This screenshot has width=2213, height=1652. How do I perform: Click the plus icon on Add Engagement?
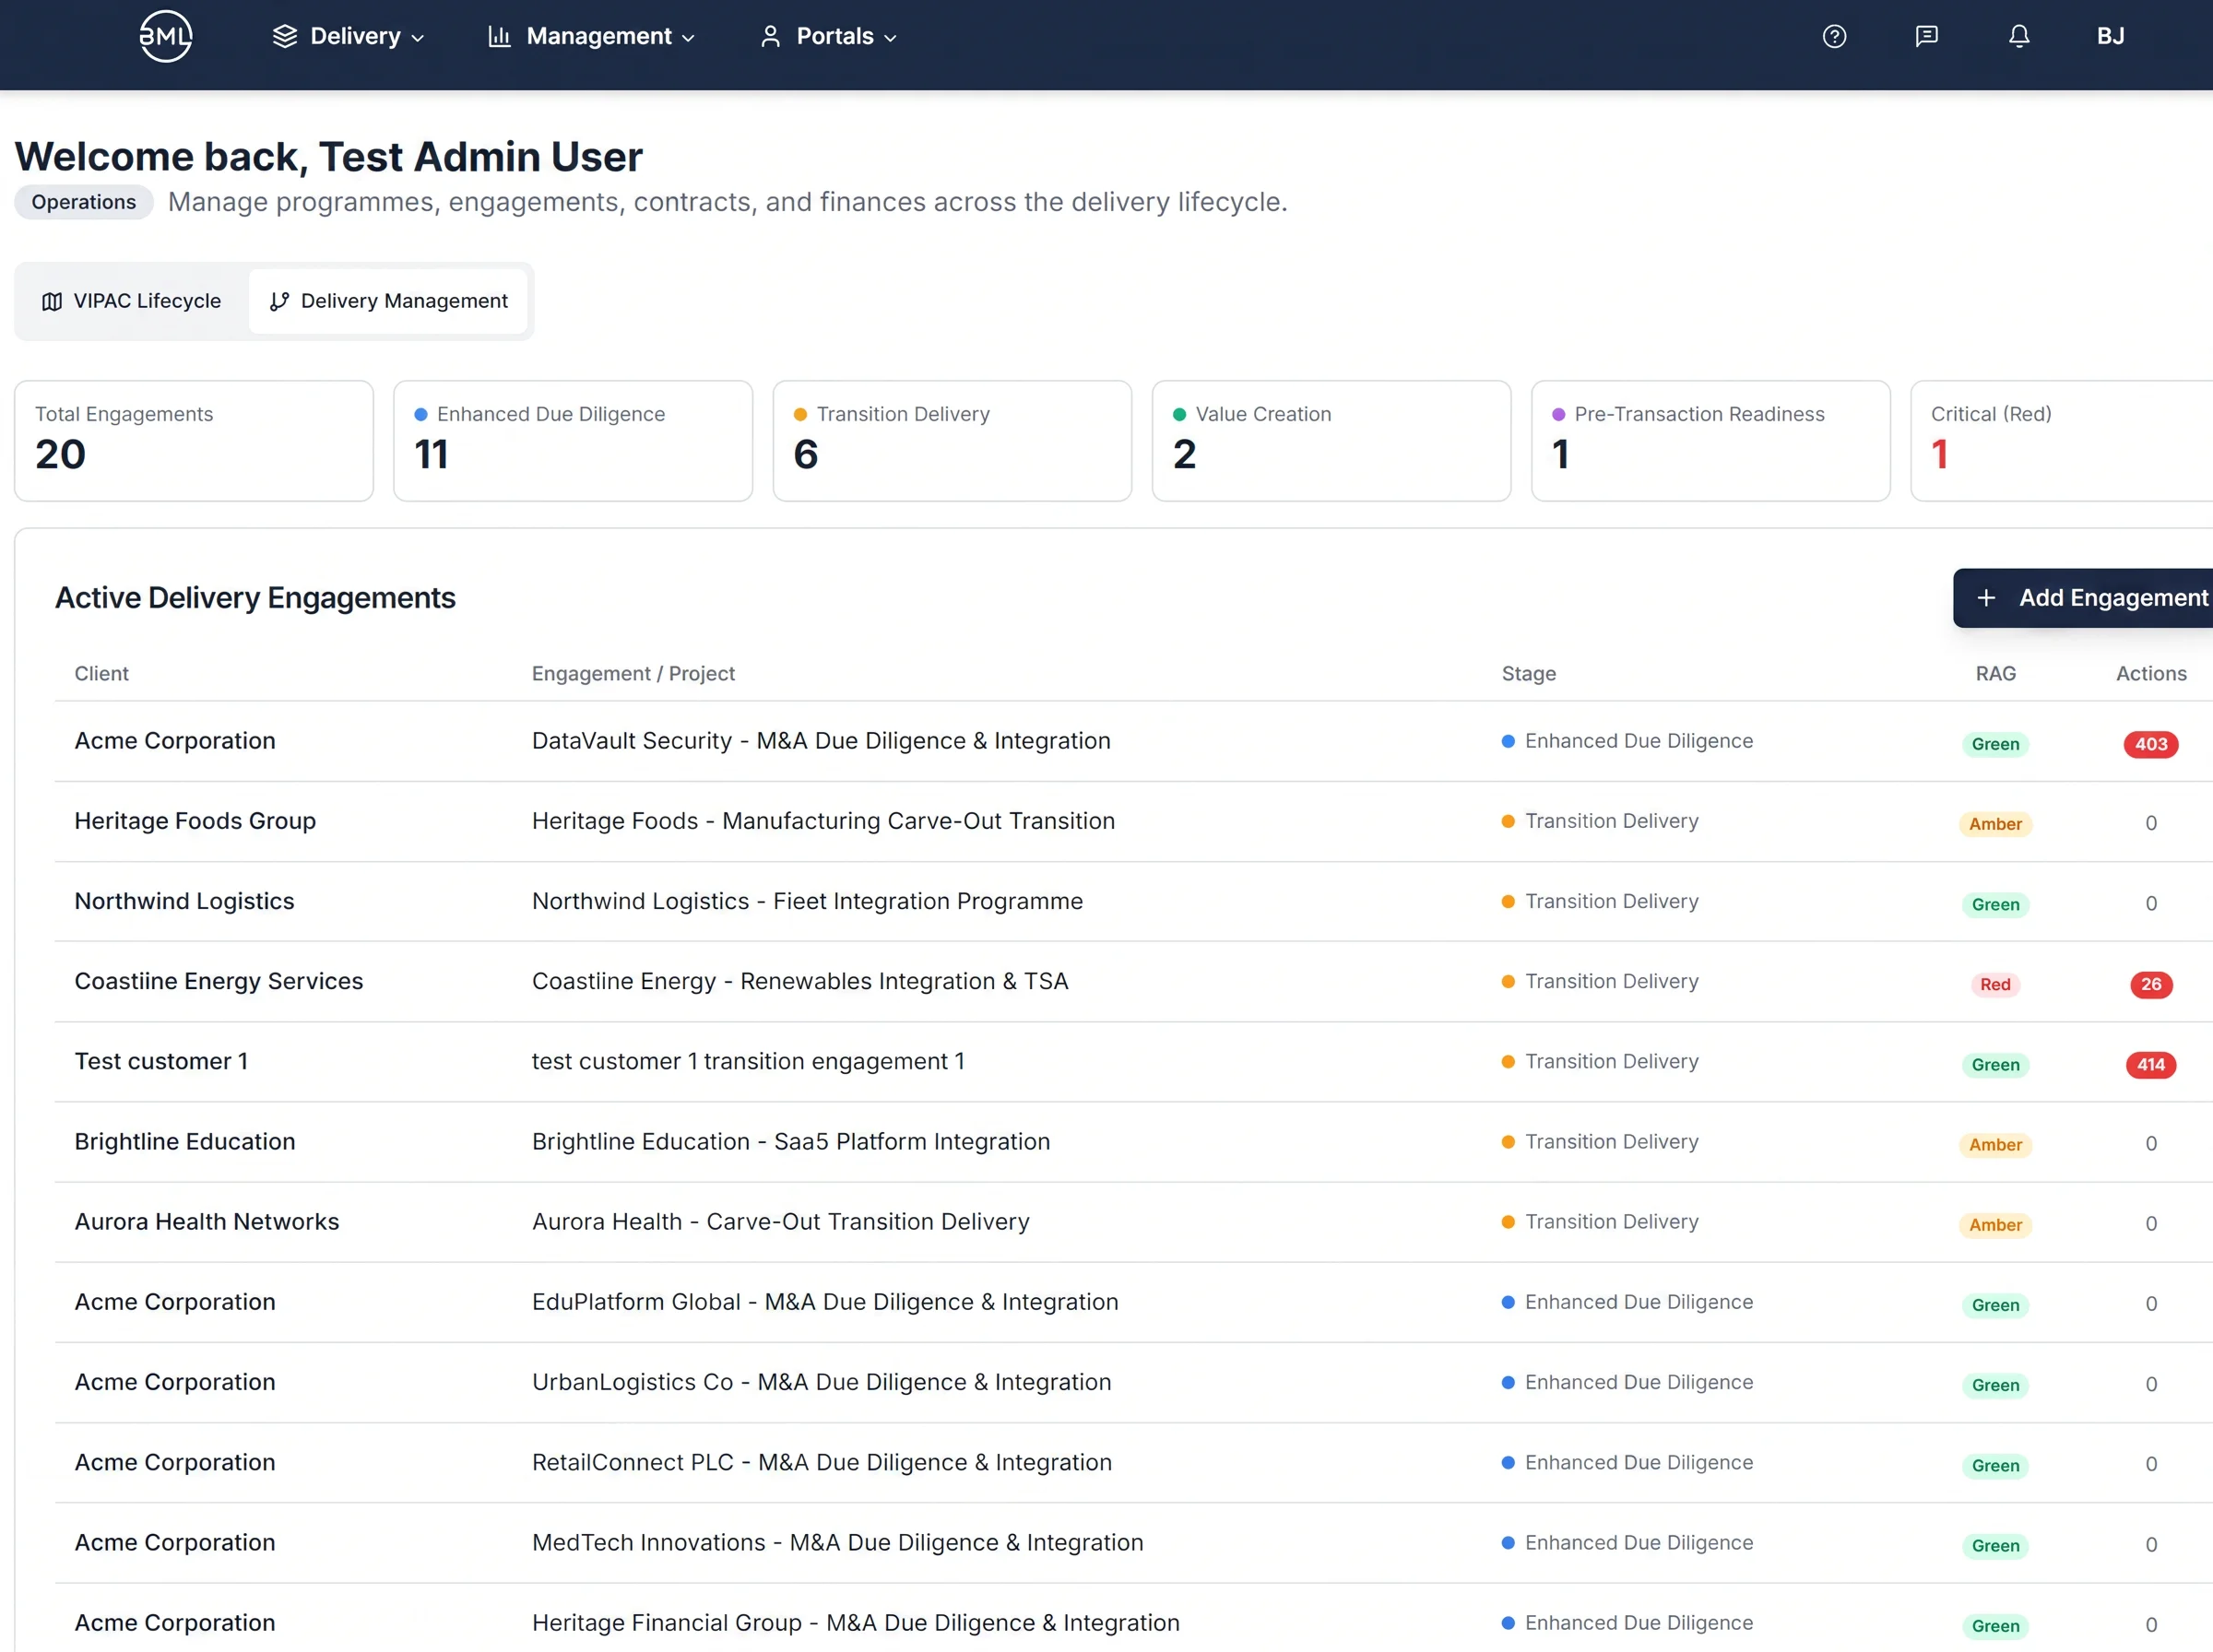(x=1986, y=598)
